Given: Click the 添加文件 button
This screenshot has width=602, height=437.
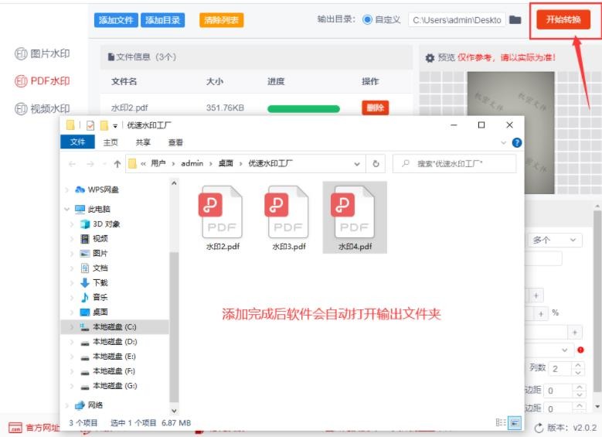Looking at the screenshot, I should tap(116, 20).
